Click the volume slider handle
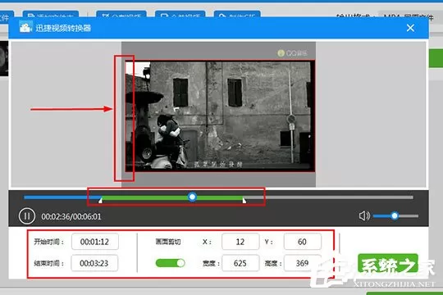443x295 pixels. [395, 216]
